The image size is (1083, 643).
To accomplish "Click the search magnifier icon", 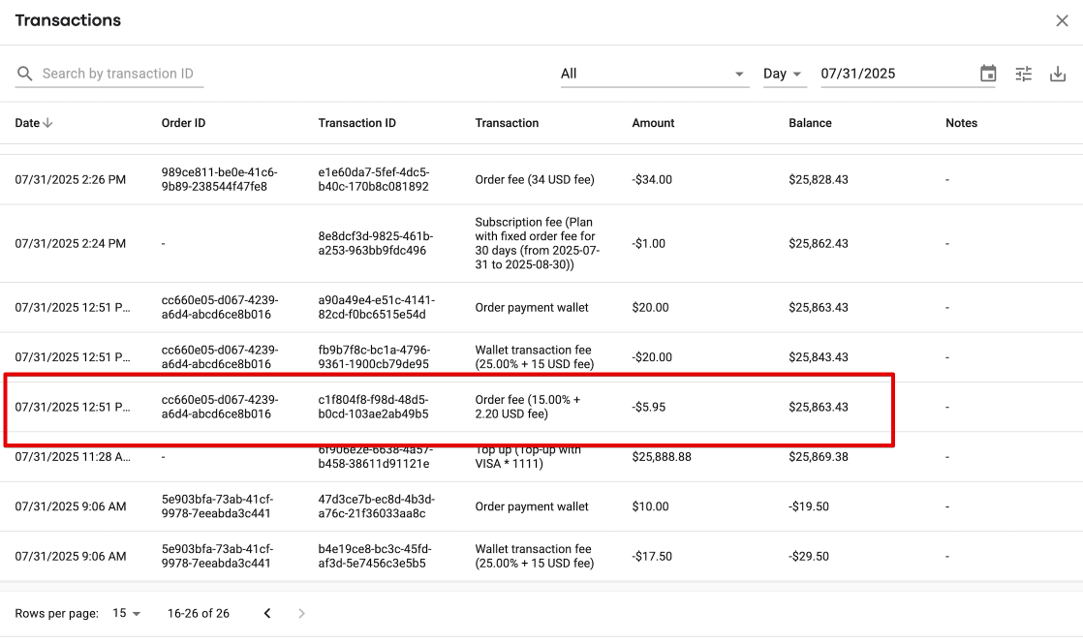I will click(x=25, y=74).
